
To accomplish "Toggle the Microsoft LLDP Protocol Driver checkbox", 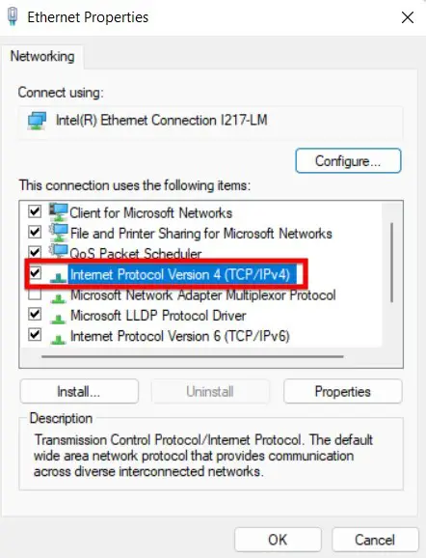I will (x=35, y=314).
